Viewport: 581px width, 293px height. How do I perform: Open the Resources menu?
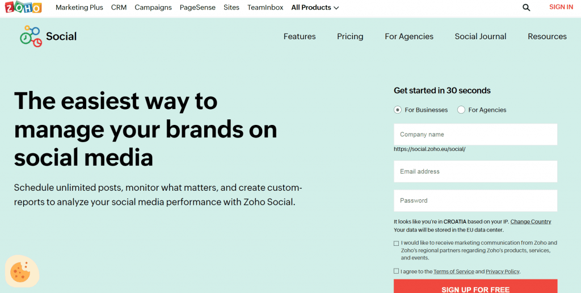click(x=547, y=36)
